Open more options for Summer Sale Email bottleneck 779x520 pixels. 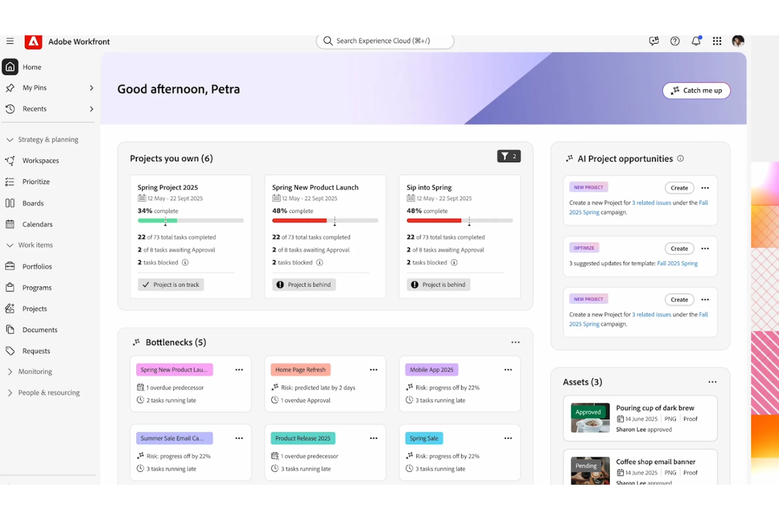click(x=239, y=438)
